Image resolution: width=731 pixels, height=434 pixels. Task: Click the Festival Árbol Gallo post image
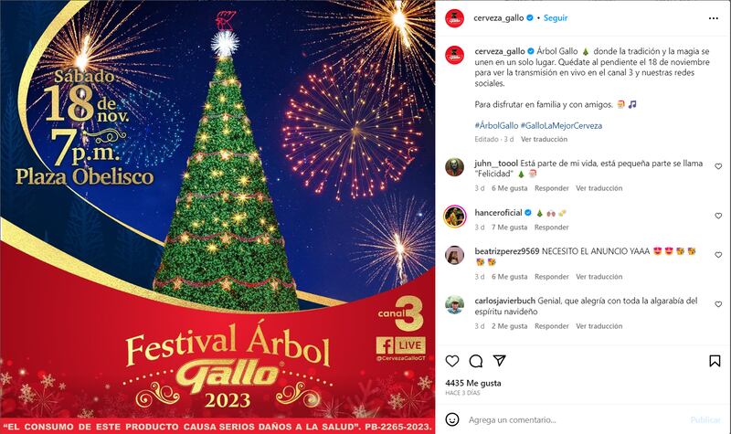(217, 217)
